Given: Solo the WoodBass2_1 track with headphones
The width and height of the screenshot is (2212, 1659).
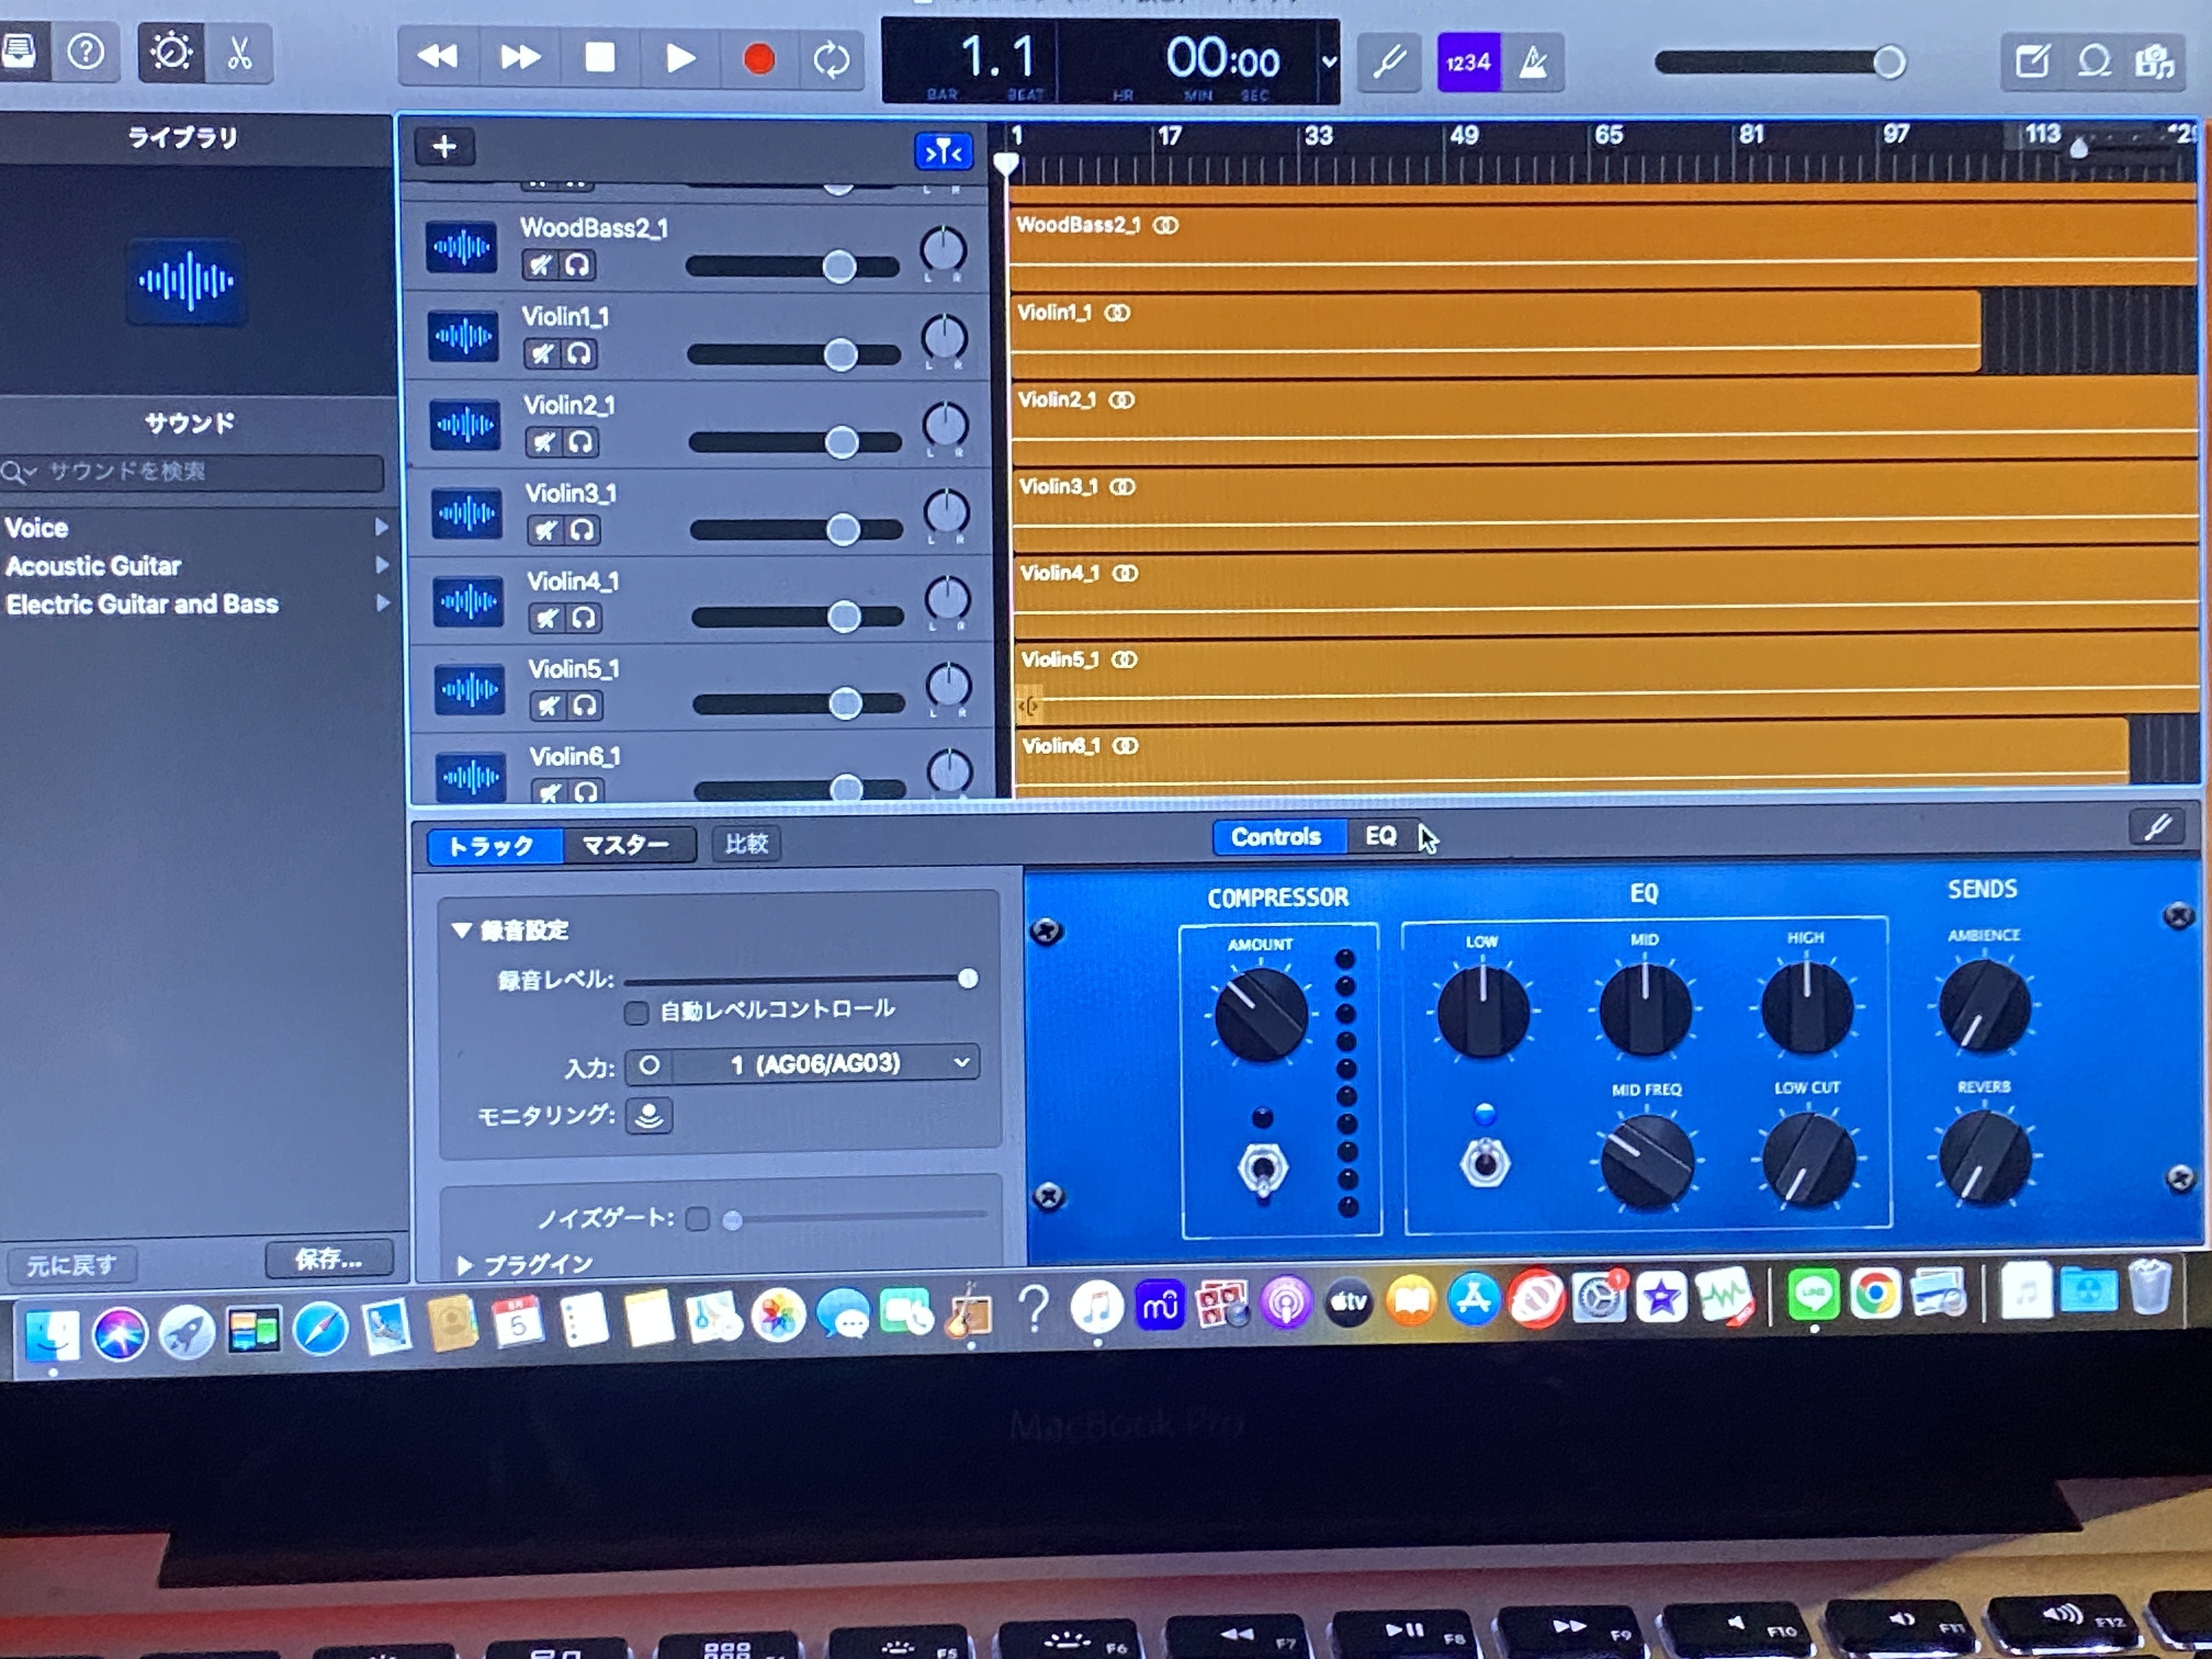Looking at the screenshot, I should [577, 265].
